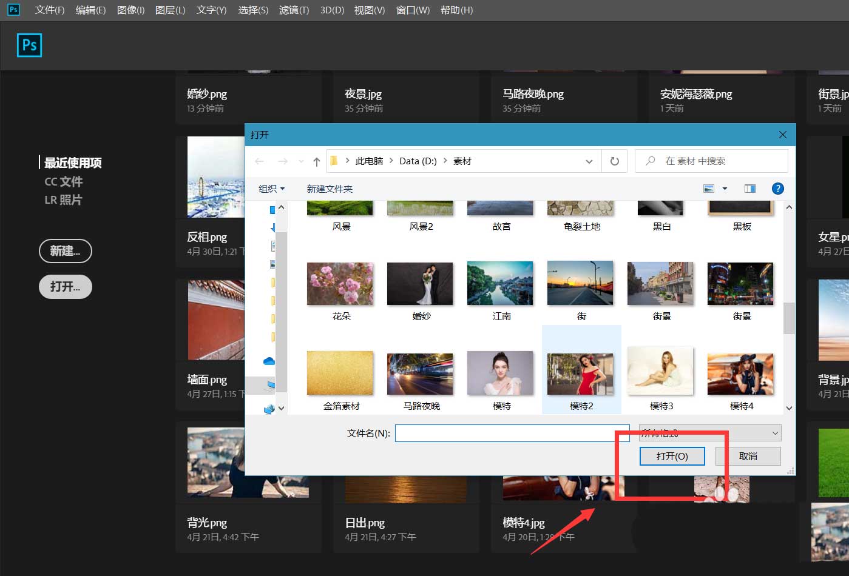The width and height of the screenshot is (849, 576).
Task: Open the 文件(F) menu
Action: [50, 10]
